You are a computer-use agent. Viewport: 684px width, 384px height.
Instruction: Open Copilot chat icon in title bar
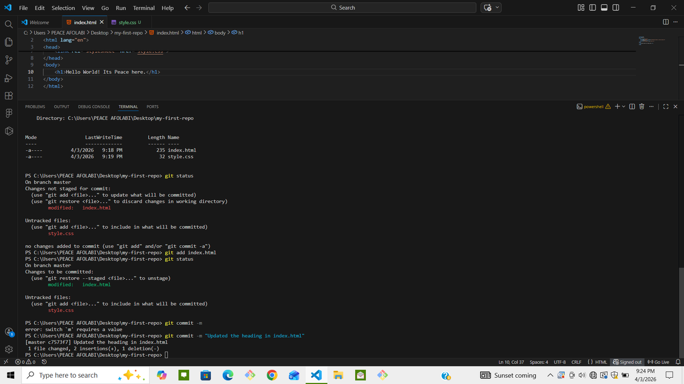[488, 7]
